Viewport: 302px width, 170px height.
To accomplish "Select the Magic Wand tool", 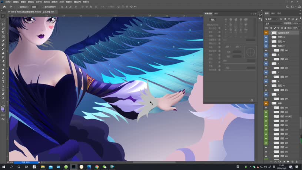I will click(x=3, y=28).
